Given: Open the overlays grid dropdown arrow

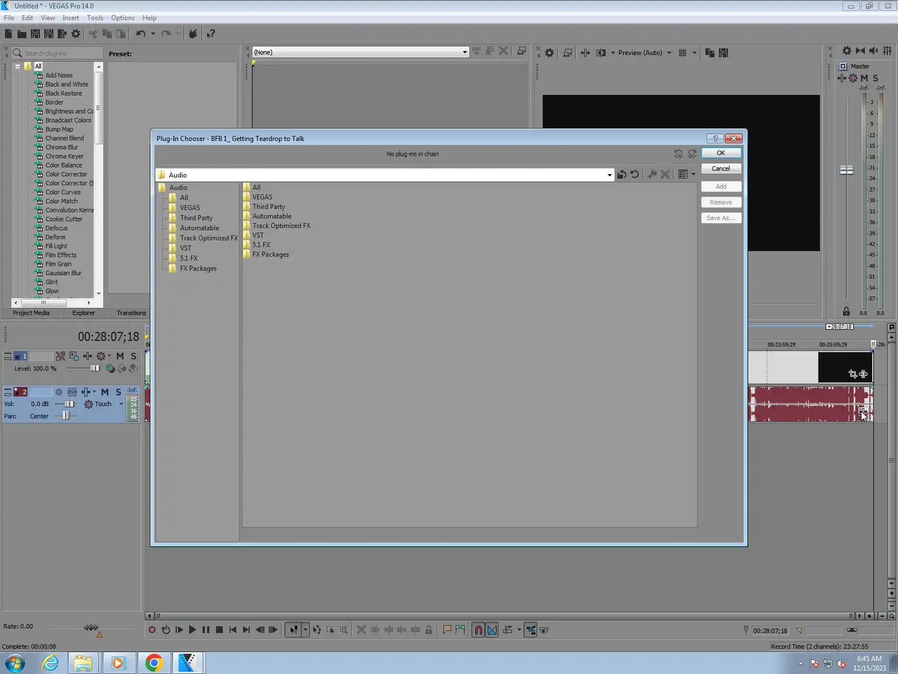Looking at the screenshot, I should point(694,53).
